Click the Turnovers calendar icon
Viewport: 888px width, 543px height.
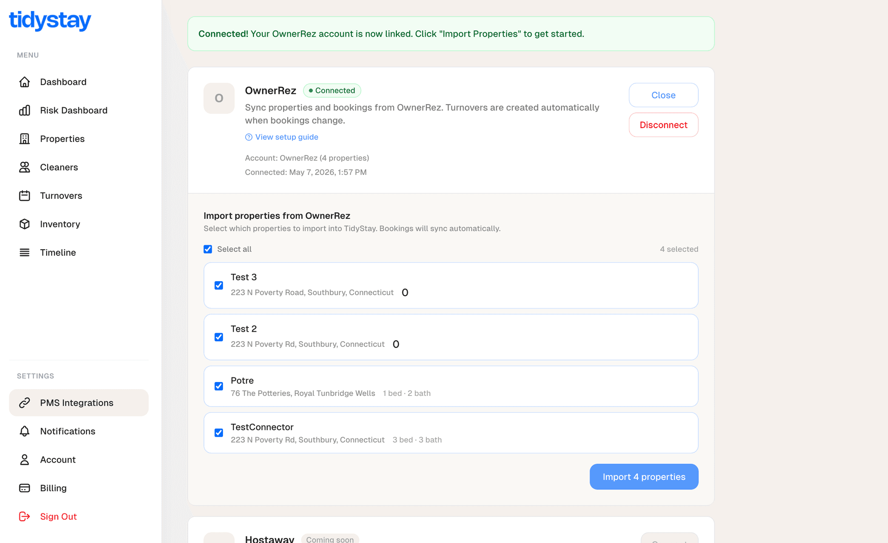coord(25,196)
